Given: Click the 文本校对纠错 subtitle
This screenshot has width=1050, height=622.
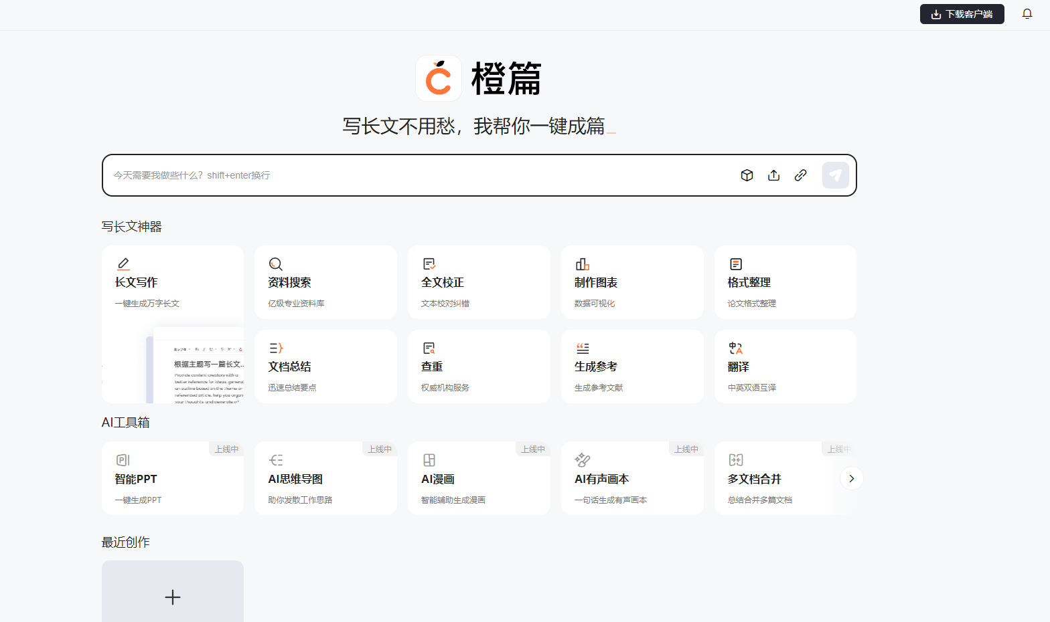Looking at the screenshot, I should [x=445, y=304].
